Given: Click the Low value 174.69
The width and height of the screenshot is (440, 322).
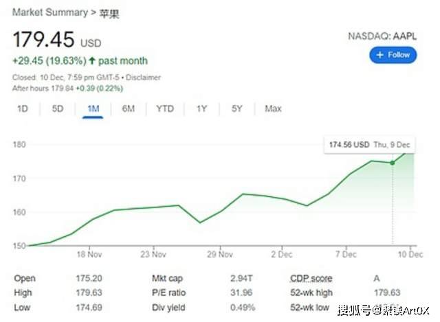Looking at the screenshot, I should click(x=89, y=308).
